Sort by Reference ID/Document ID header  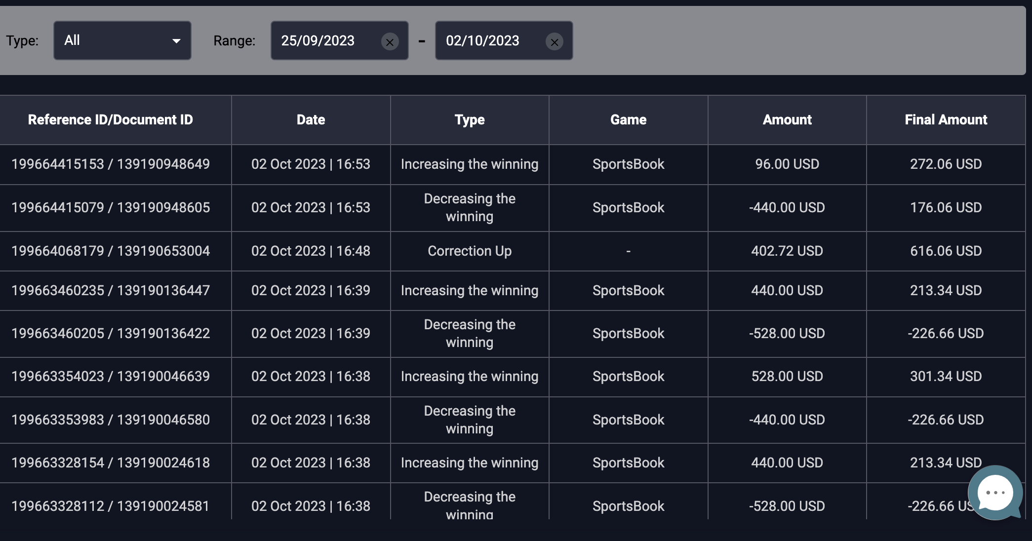110,119
